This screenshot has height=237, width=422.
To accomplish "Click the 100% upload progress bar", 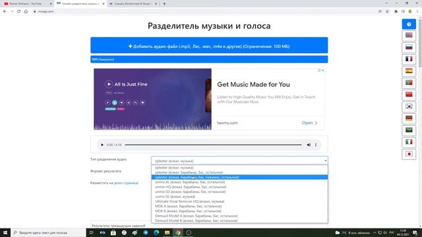I will (x=209, y=59).
